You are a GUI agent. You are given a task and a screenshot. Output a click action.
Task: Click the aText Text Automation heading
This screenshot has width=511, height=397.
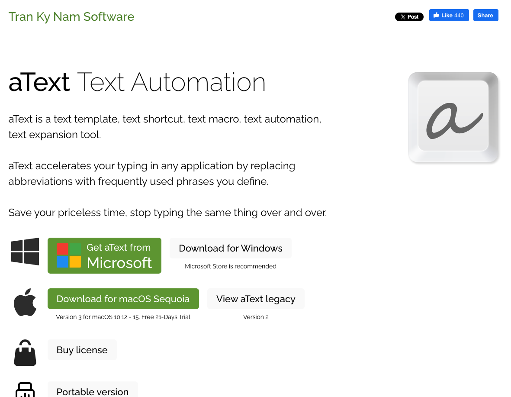[137, 82]
